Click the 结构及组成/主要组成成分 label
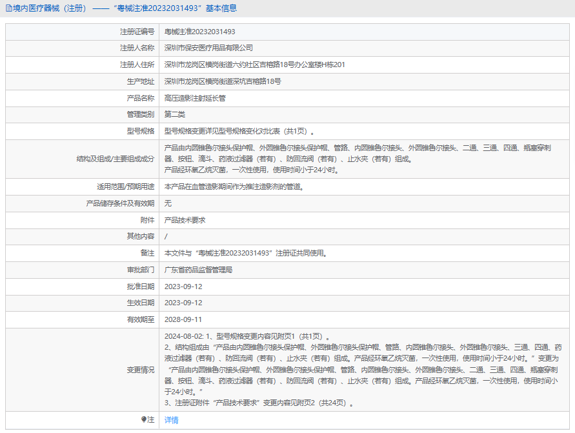 pyautogui.click(x=116, y=159)
